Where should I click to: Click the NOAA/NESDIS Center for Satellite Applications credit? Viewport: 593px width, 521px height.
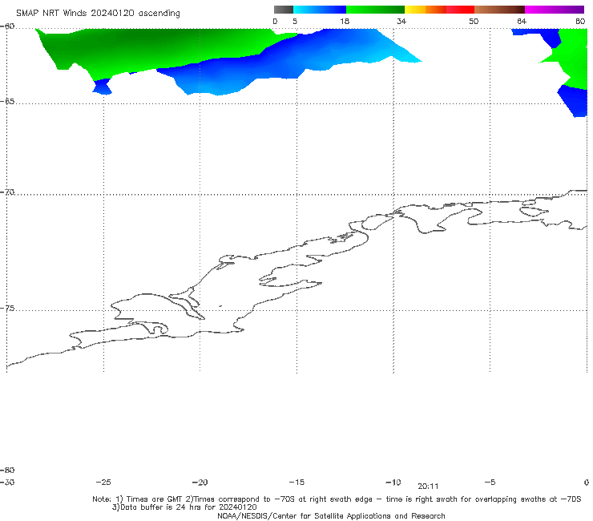point(331,516)
